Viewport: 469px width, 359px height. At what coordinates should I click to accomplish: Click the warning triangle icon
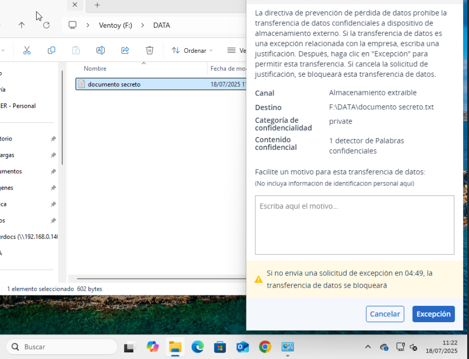click(x=259, y=279)
